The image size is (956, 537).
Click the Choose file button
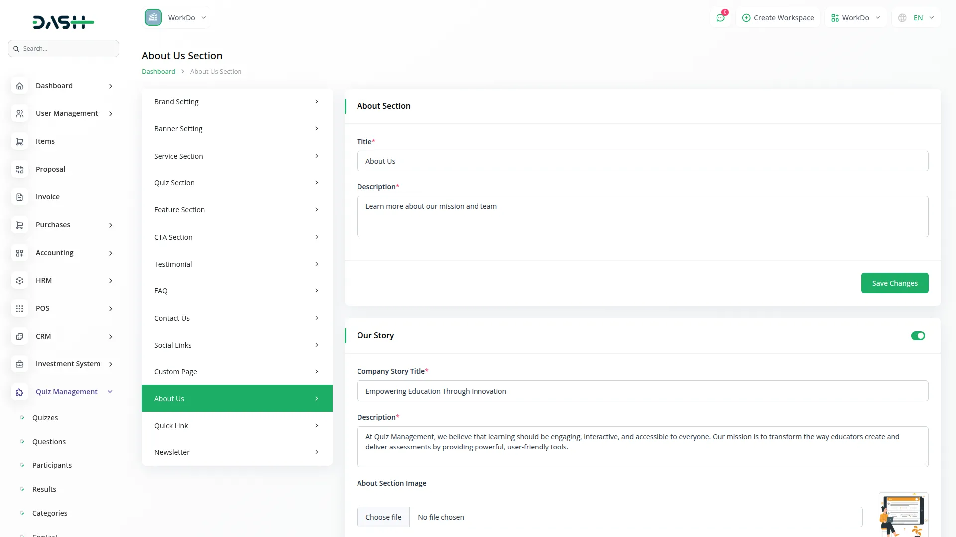coord(383,517)
